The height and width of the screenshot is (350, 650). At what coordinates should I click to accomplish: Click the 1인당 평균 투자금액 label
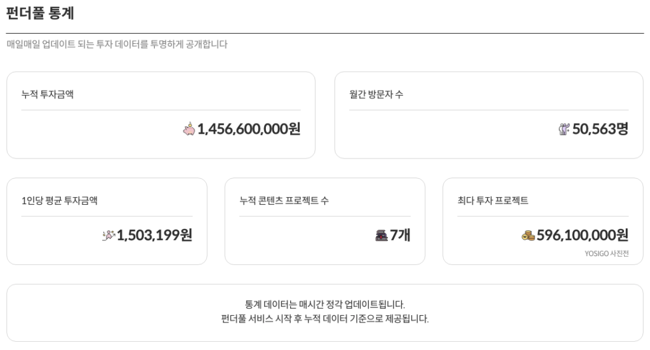(x=60, y=200)
